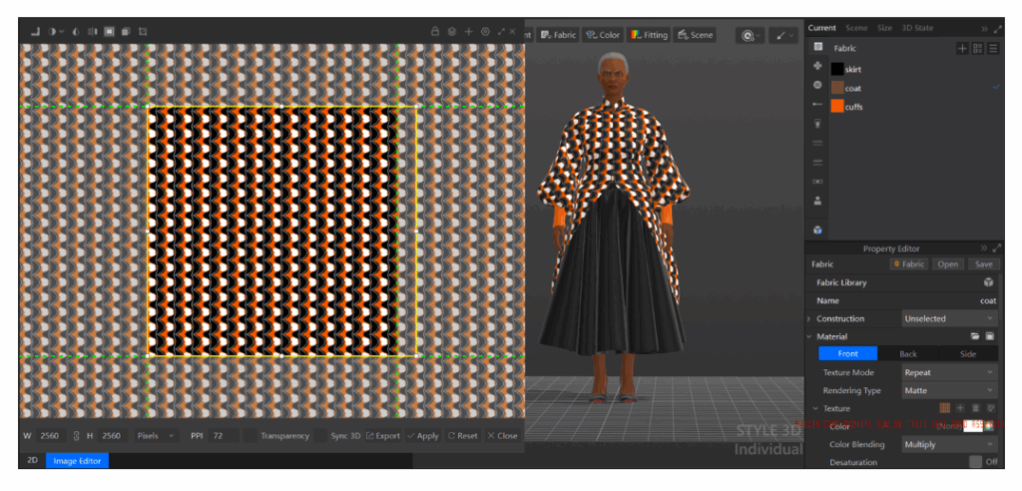The image size is (1022, 491).
Task: Select the avatar sidebar icon
Action: coord(818,201)
